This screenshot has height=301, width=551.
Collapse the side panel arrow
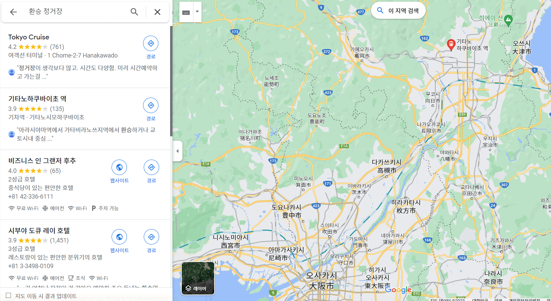[x=177, y=151]
